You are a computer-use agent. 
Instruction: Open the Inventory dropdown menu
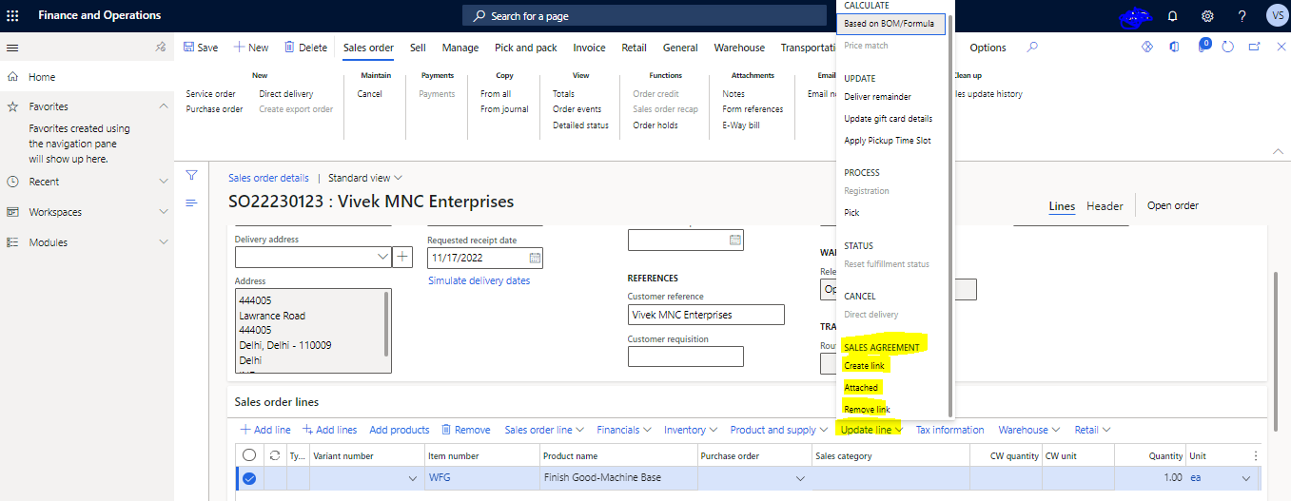tap(691, 430)
